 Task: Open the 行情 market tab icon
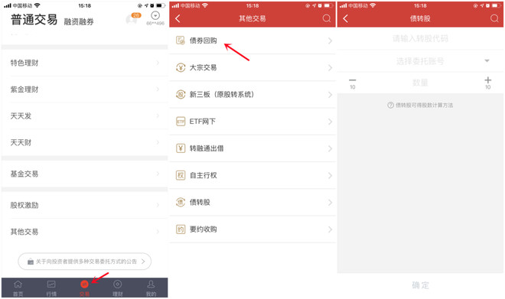51,284
